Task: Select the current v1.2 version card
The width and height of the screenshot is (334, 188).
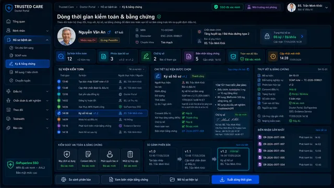Action: click(x=233, y=159)
